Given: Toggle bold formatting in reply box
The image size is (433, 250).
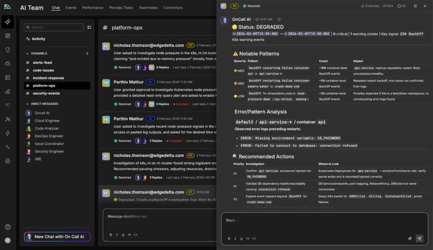Looking at the screenshot, I should click(228, 239).
